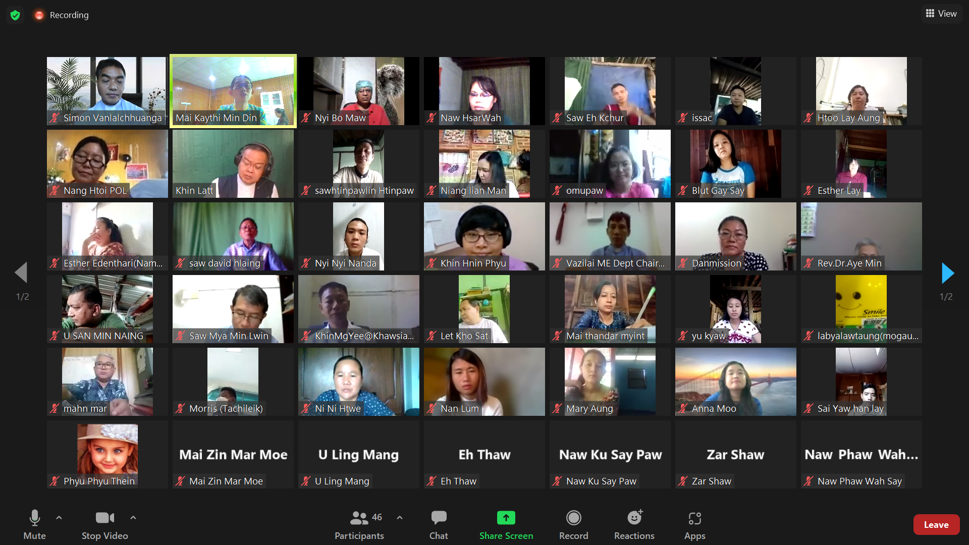Open the Participants list
This screenshot has height=545, width=969.
tap(359, 525)
